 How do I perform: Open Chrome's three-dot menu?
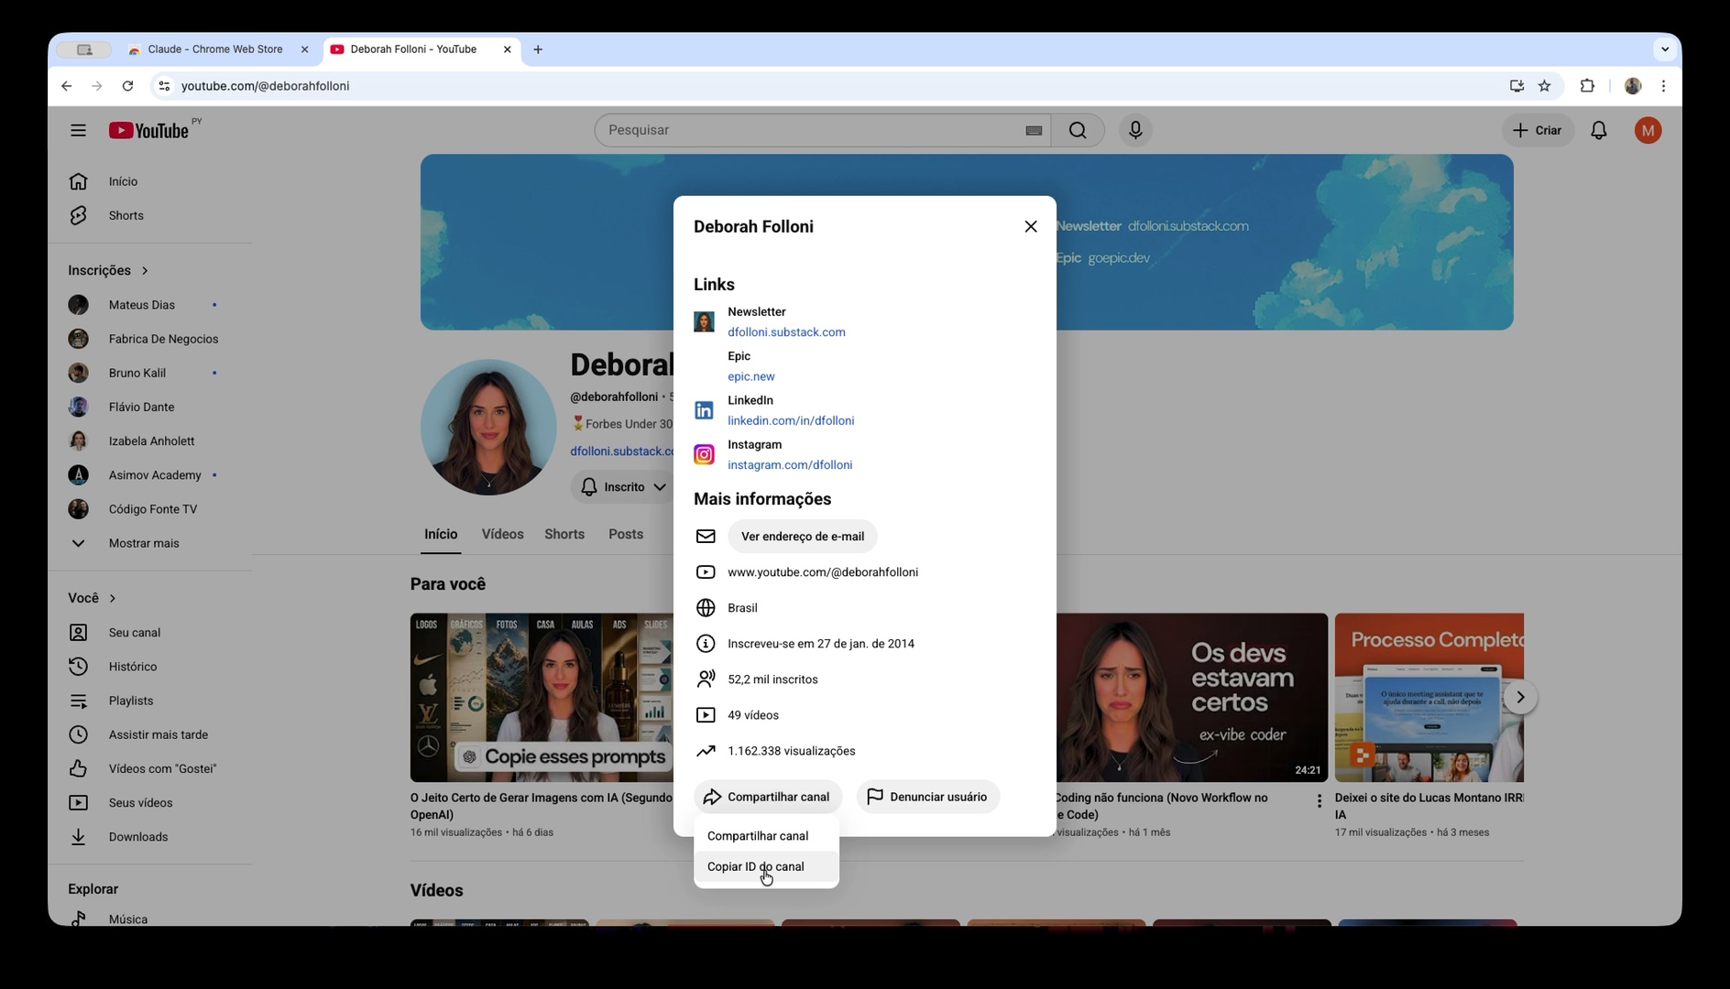1663,86
